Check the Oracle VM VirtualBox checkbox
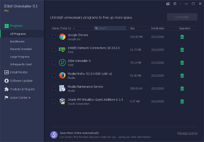This screenshot has width=204, height=142. 54,101
